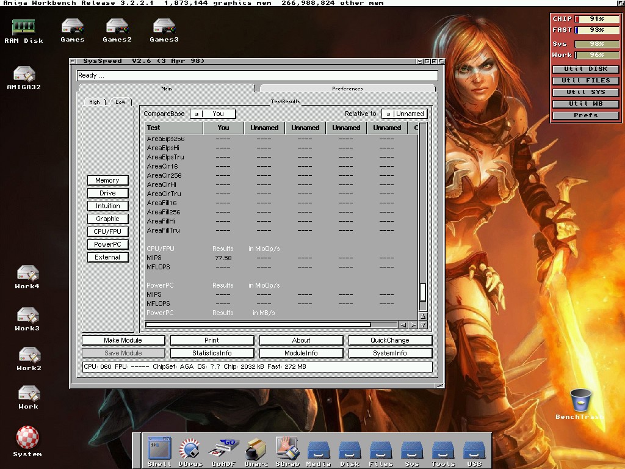Open the RAM Disk desktop icon

(x=24, y=31)
